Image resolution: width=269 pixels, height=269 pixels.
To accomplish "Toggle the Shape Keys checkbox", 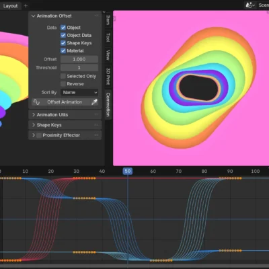I will (x=63, y=43).
